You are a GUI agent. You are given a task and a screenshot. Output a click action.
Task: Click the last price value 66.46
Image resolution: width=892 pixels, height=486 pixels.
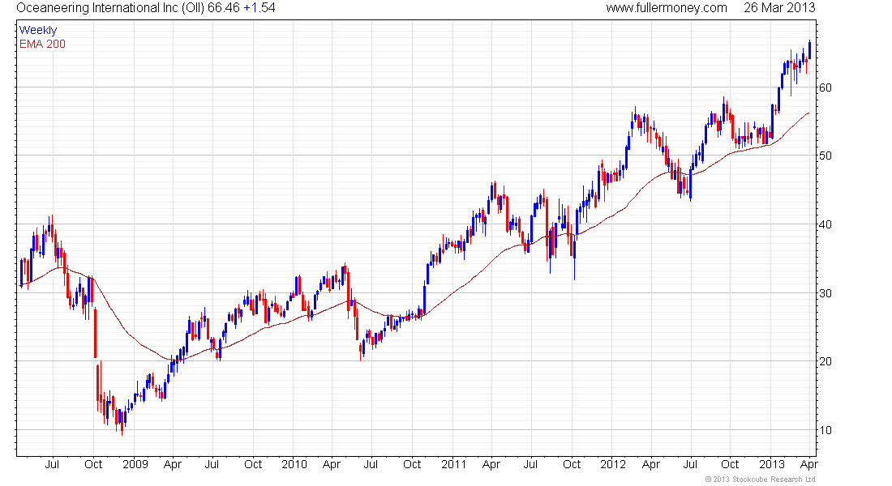pyautogui.click(x=224, y=8)
